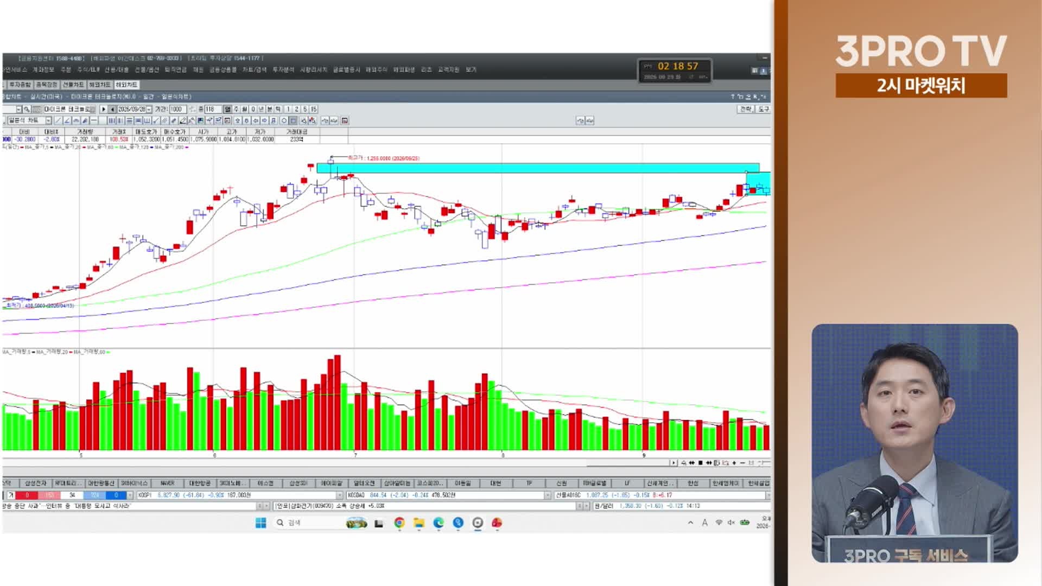Click the NAVER quick stock button
The width and height of the screenshot is (1042, 586).
167,483
